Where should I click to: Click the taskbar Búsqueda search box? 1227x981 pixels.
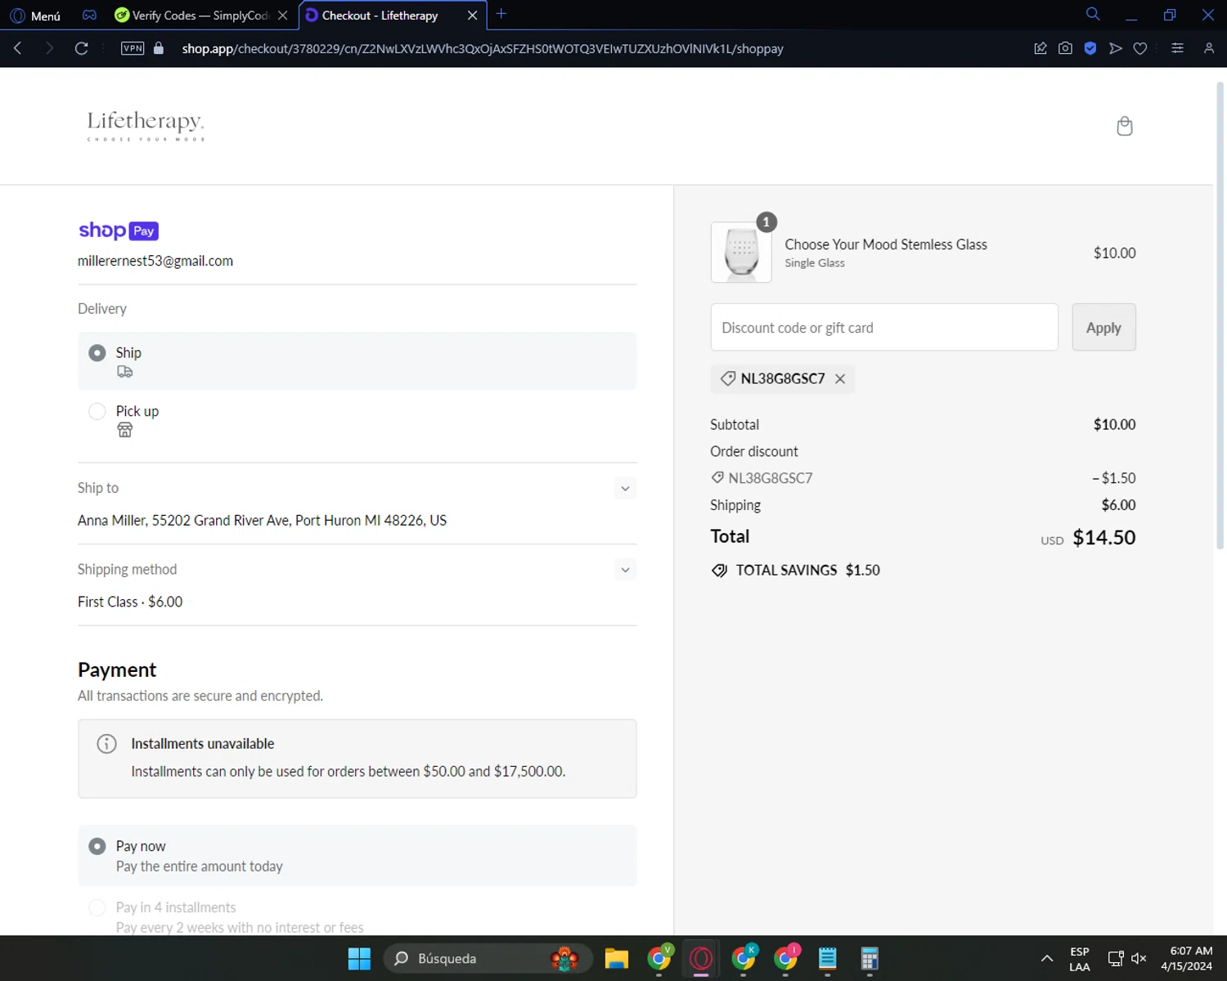pos(488,958)
